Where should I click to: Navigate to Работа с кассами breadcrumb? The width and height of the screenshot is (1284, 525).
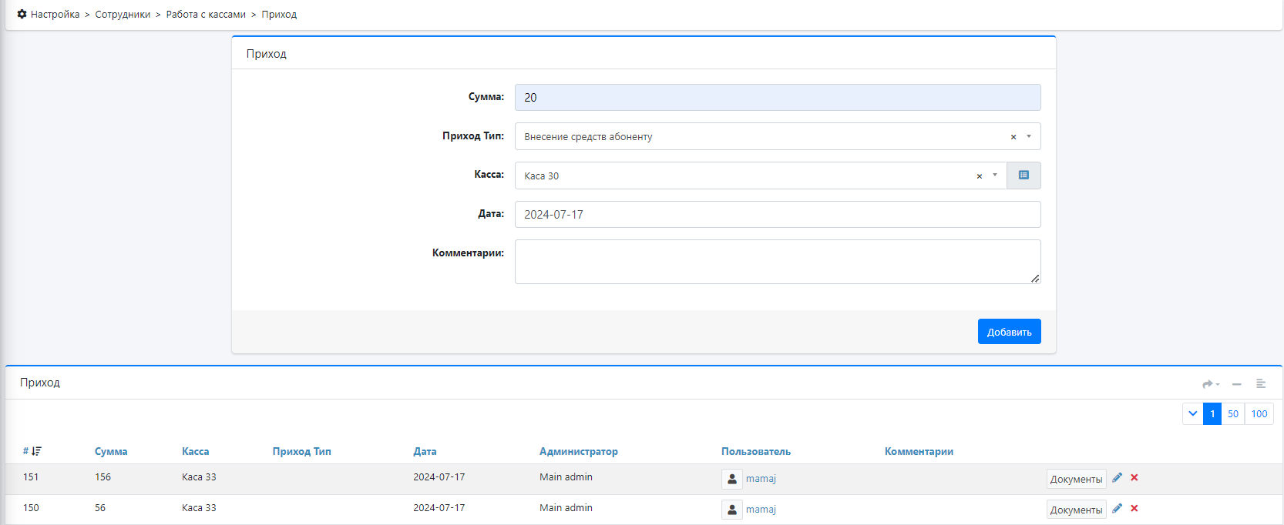point(206,15)
